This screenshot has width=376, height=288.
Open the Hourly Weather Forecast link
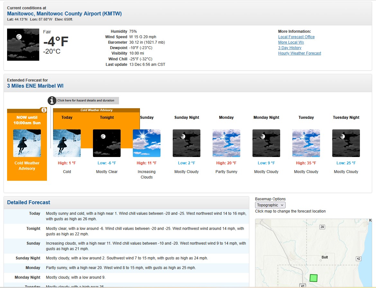[x=299, y=53]
